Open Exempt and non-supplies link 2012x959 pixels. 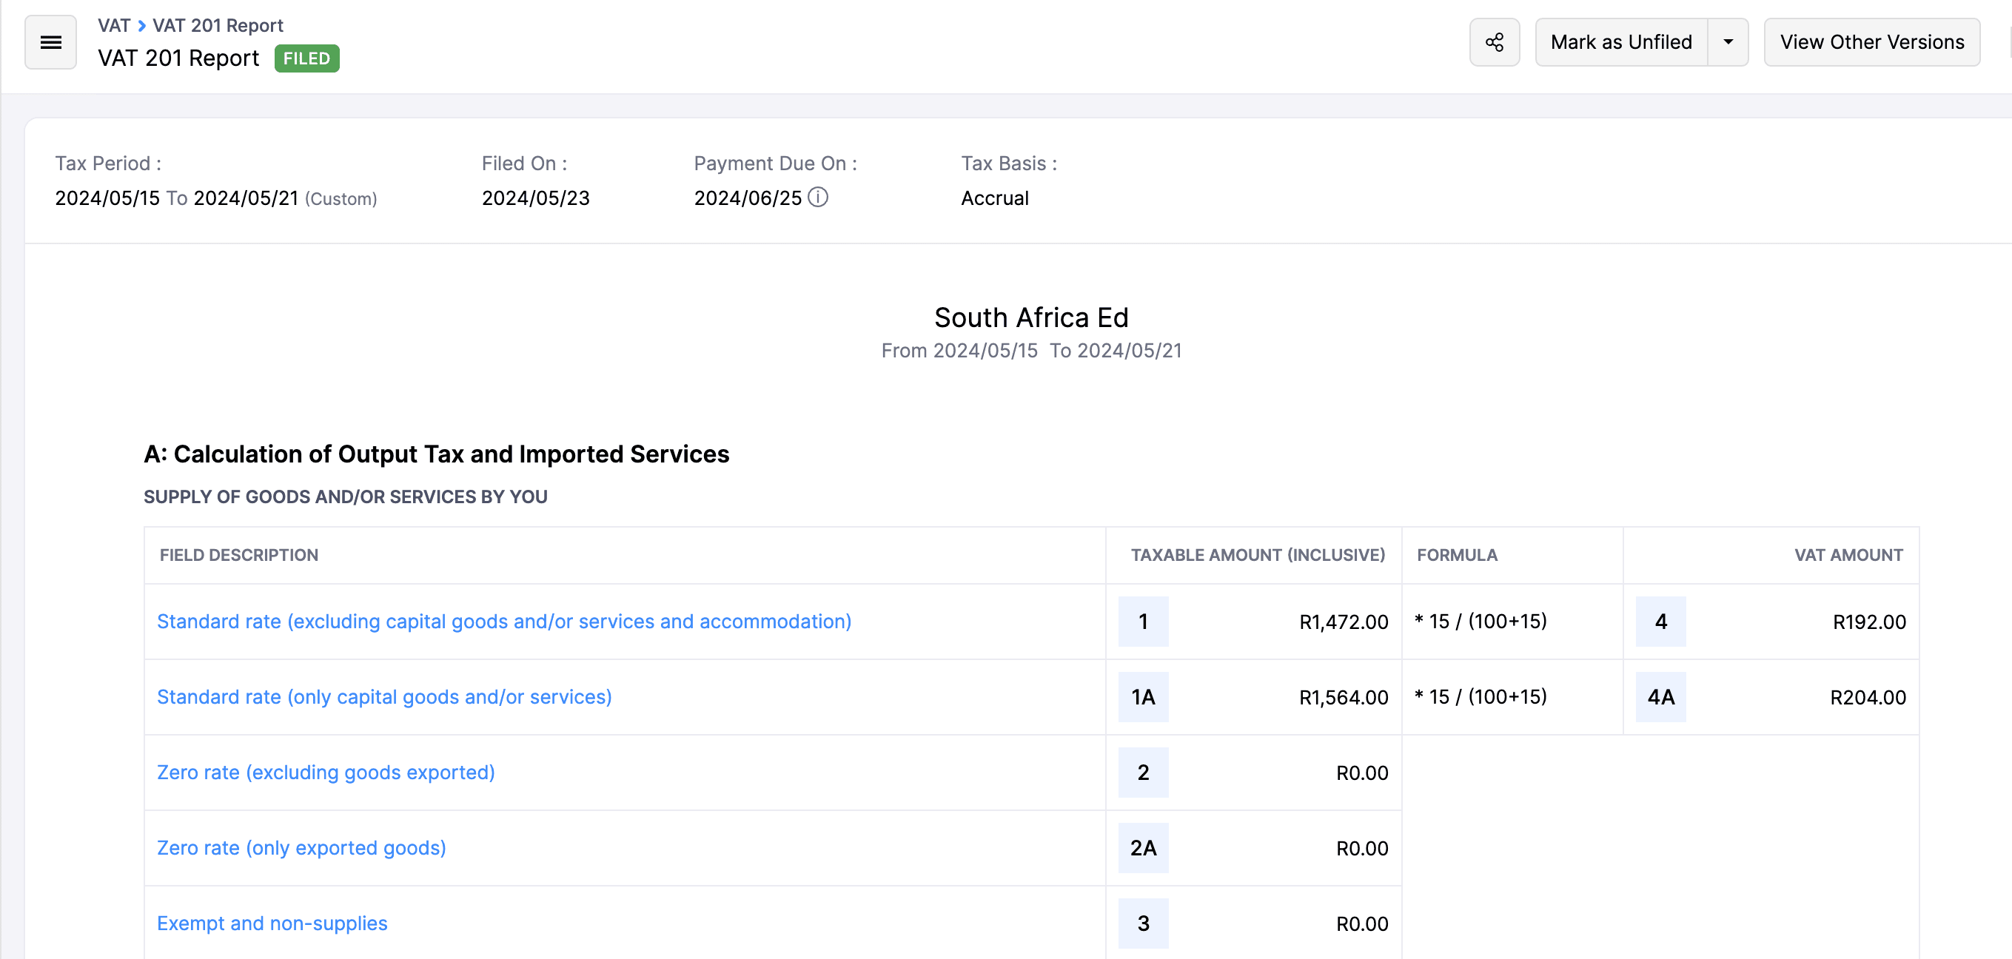(x=272, y=923)
